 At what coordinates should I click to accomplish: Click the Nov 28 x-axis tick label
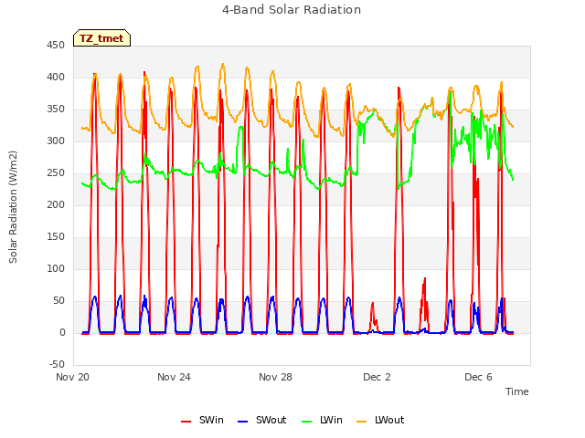point(275,377)
